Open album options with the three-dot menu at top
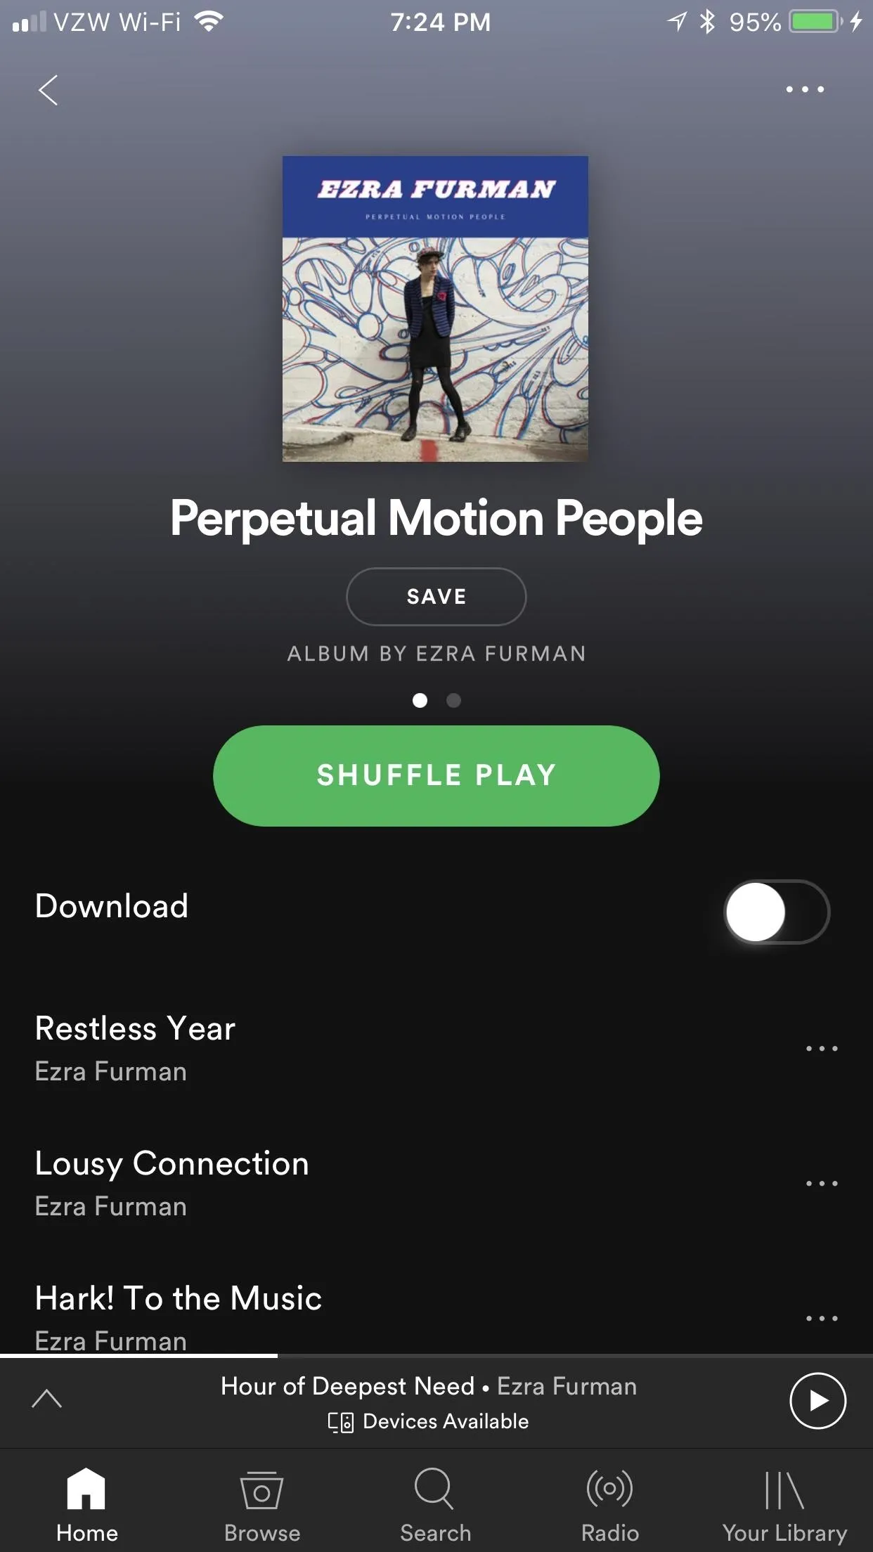Image resolution: width=873 pixels, height=1552 pixels. click(x=805, y=89)
